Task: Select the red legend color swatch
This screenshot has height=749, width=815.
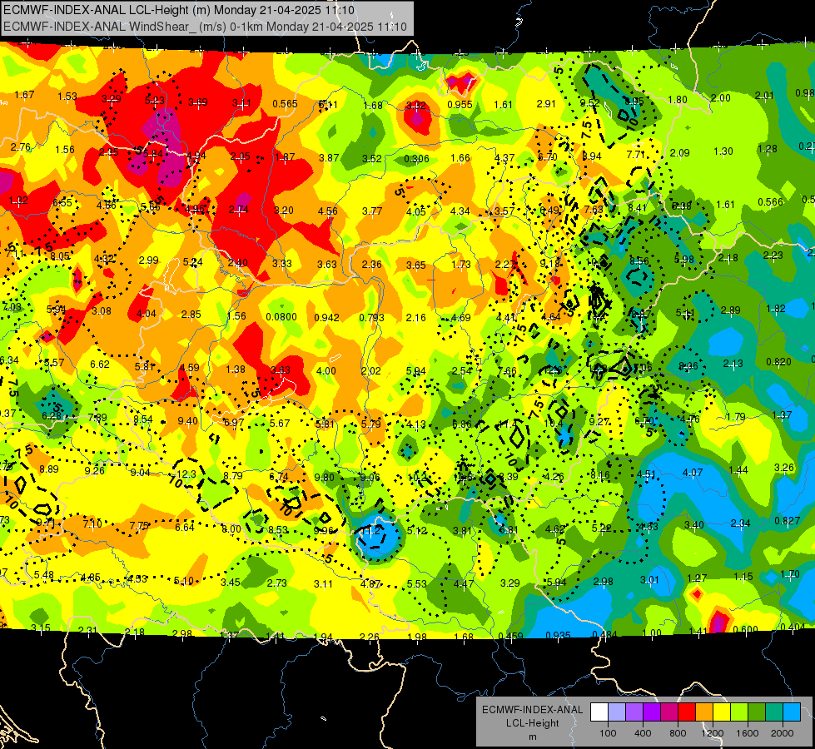Action: pos(687,712)
